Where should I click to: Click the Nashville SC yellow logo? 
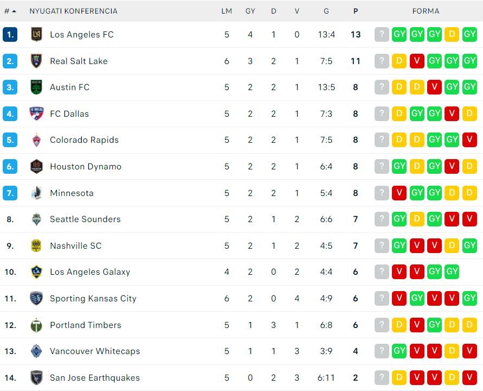36,245
